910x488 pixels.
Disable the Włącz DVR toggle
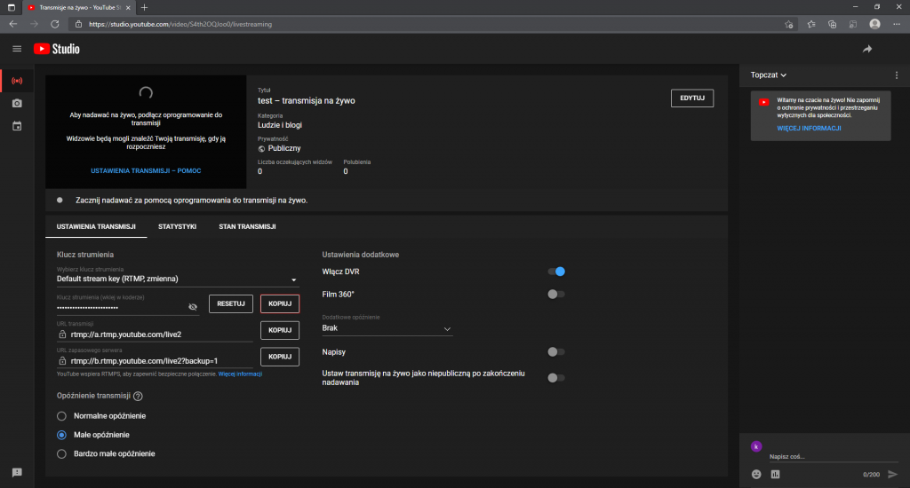(556, 272)
